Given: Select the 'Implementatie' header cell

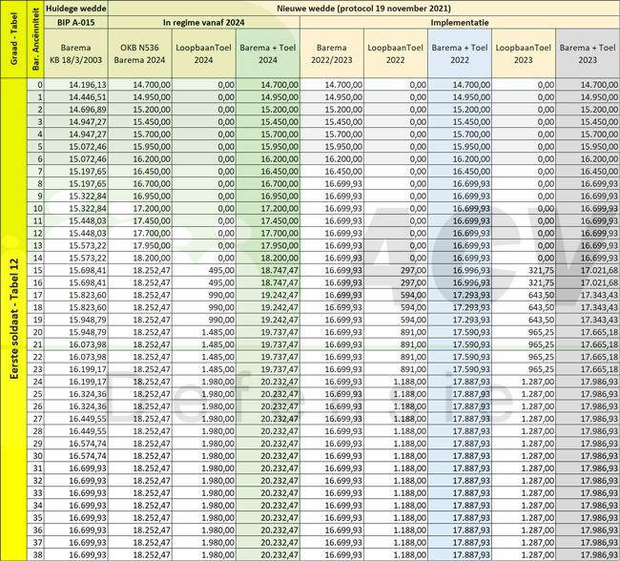Looking at the screenshot, I should [x=460, y=22].
